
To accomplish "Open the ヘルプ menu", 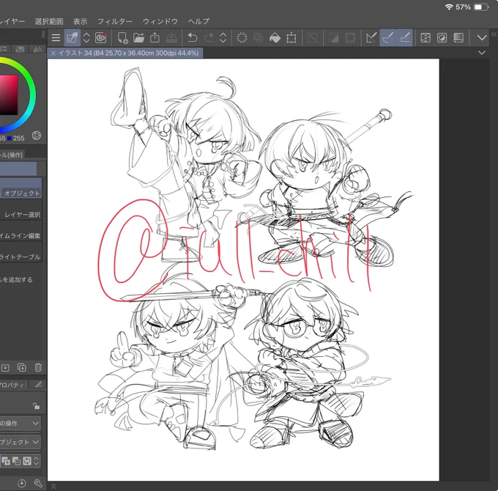I will [198, 21].
